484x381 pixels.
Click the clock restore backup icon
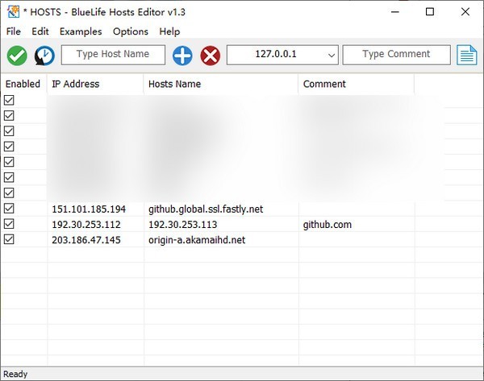pos(44,56)
